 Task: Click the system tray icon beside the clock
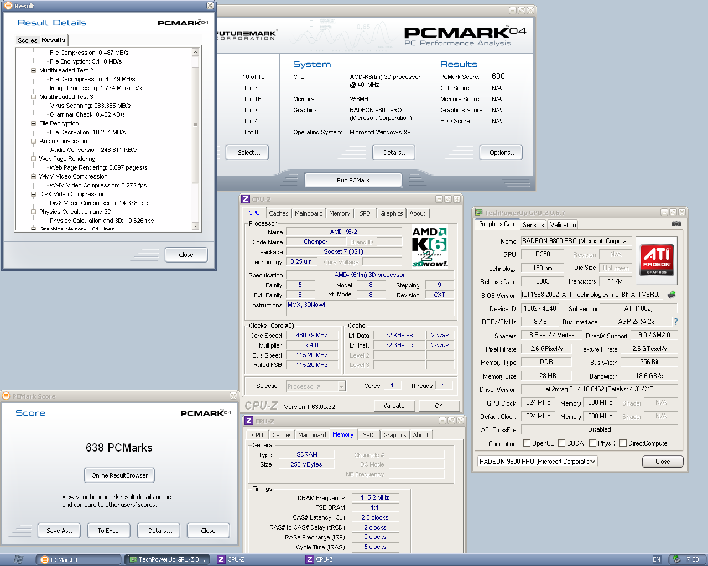click(676, 559)
